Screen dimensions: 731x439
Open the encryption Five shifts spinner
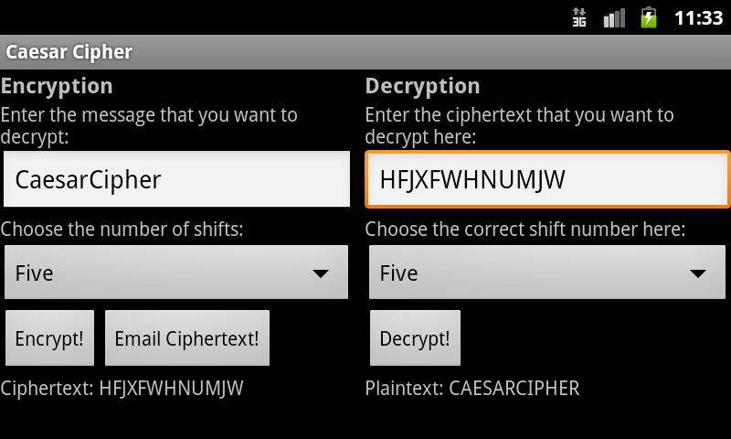coord(176,273)
